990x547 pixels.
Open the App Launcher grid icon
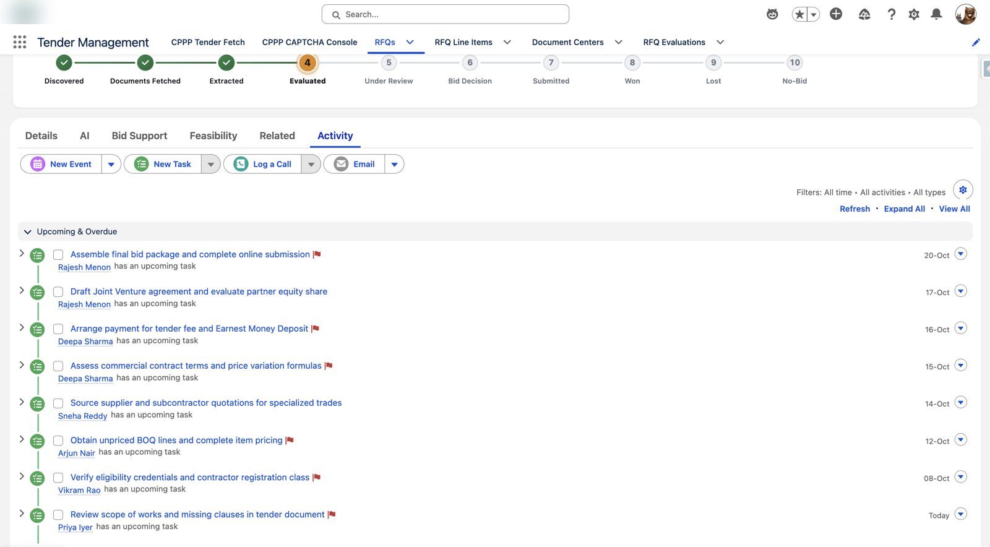tap(20, 42)
